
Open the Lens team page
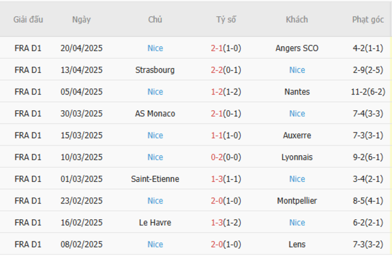coord(297,244)
